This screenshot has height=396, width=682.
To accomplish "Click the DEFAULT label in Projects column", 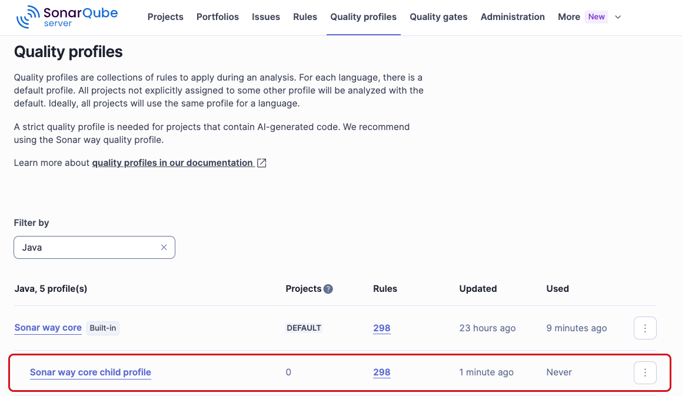I will (304, 328).
